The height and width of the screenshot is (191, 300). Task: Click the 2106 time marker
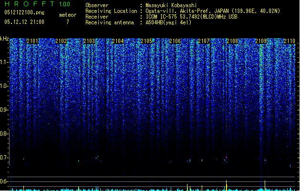(175, 41)
